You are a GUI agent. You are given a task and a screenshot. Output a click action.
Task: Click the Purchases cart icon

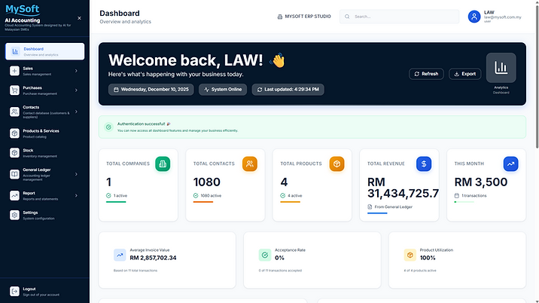(14, 90)
